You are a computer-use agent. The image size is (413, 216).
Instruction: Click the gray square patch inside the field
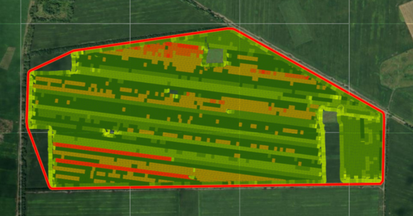pos(215,56)
